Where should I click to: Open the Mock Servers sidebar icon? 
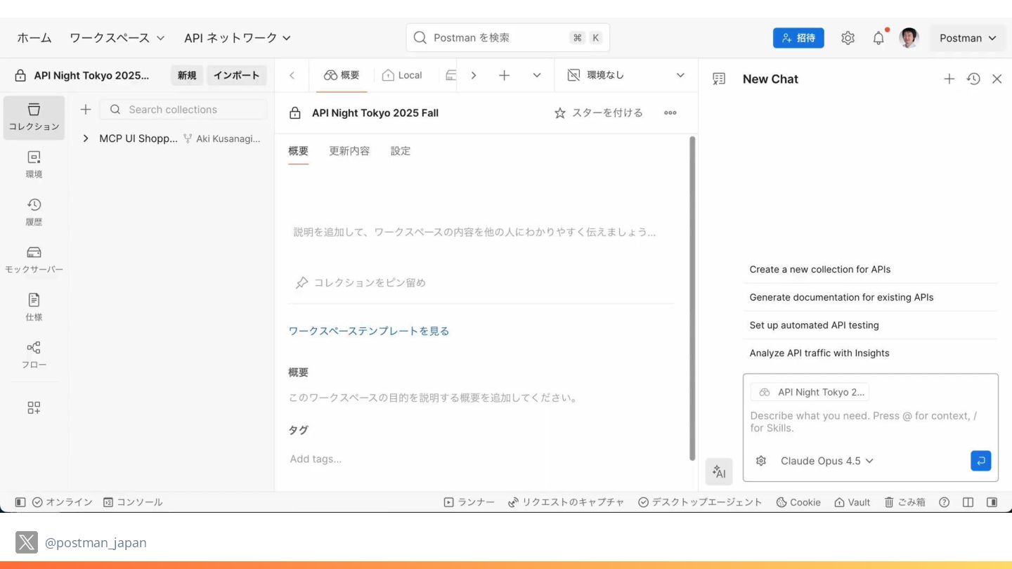click(x=34, y=260)
